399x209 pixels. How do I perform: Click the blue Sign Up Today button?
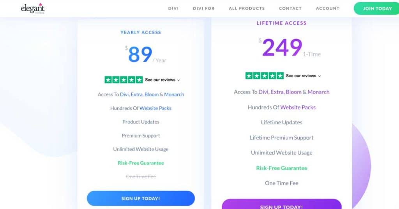(x=141, y=199)
